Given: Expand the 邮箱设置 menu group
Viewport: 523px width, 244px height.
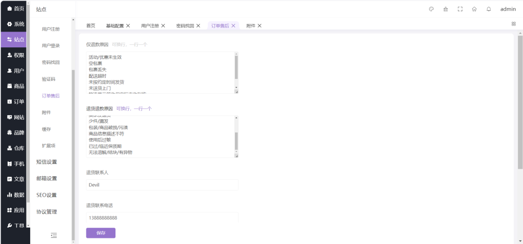Looking at the screenshot, I should (x=46, y=178).
